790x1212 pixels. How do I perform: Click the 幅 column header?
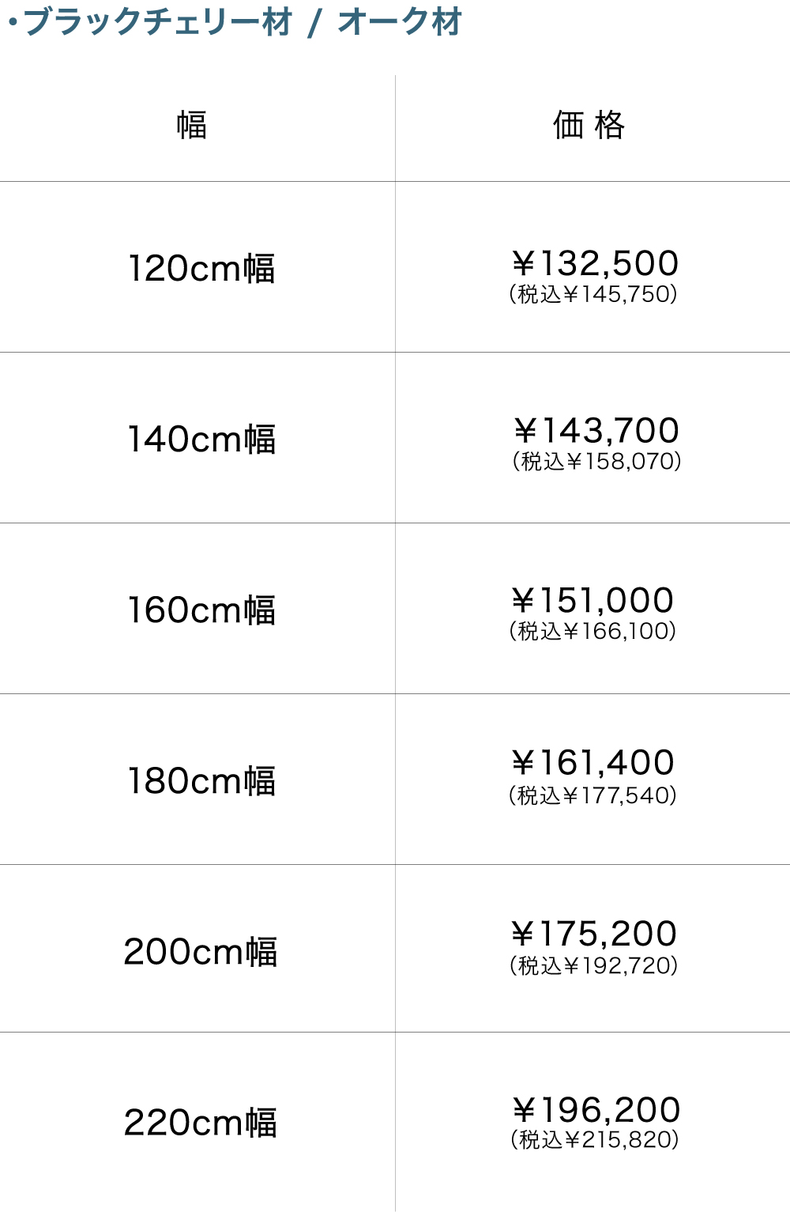tap(192, 125)
